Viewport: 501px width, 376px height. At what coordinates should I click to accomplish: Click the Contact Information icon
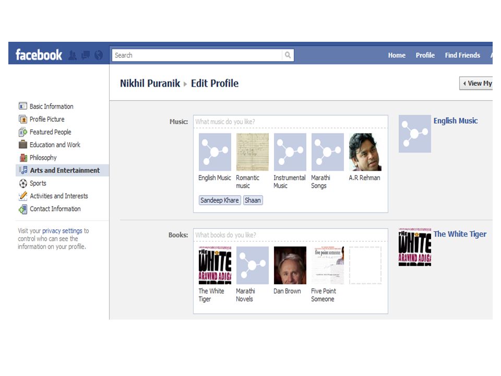pos(23,209)
